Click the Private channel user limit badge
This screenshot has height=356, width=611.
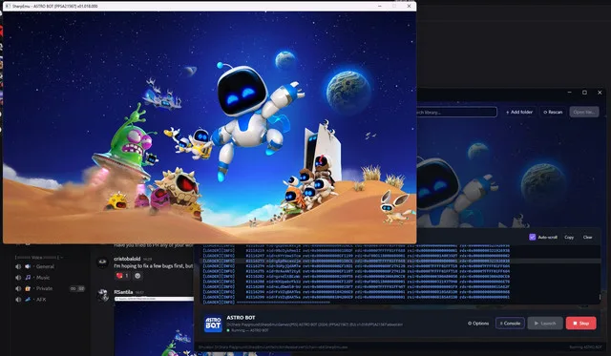(x=77, y=288)
